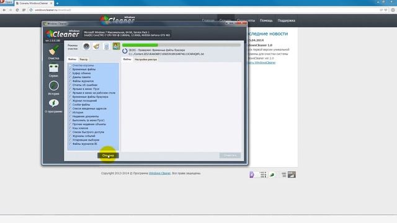
Task: Click the green scan progress bar
Action: click(181, 45)
